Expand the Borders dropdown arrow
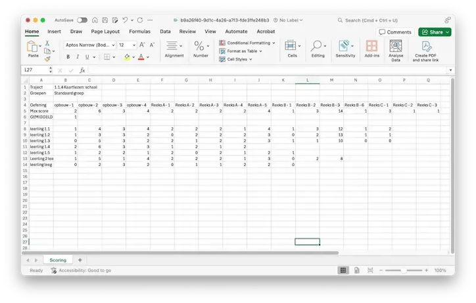 [x=114, y=57]
